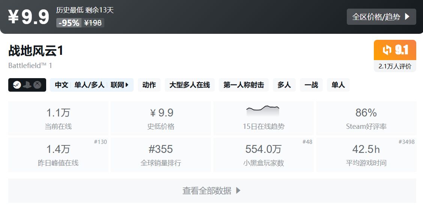This screenshot has height=210, width=423.
Task: Click the Battlefield™ 1 subtitle
Action: click(30, 66)
